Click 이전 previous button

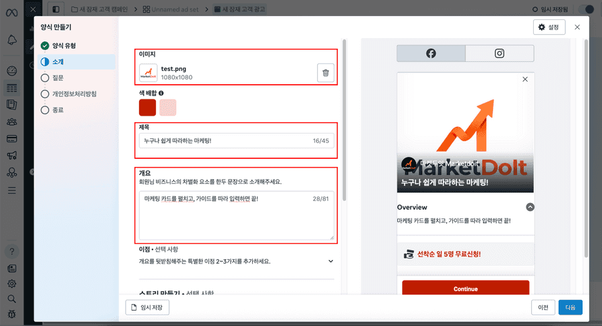point(543,307)
